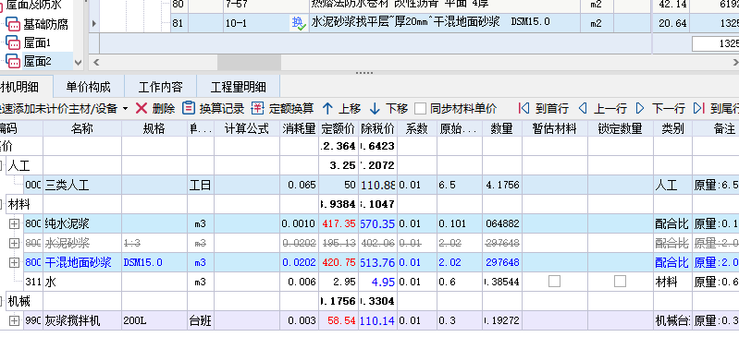Move row up with 上移 arrow
This screenshot has width=739, height=349.
point(327,109)
